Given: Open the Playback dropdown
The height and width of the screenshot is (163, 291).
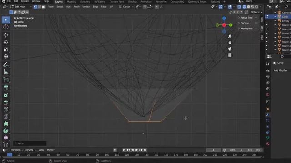Looking at the screenshot, I should point(17,150).
